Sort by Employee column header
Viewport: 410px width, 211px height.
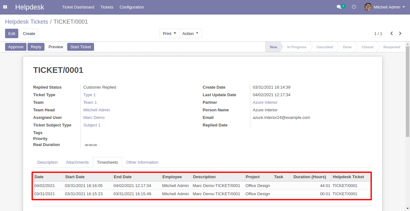[176, 177]
